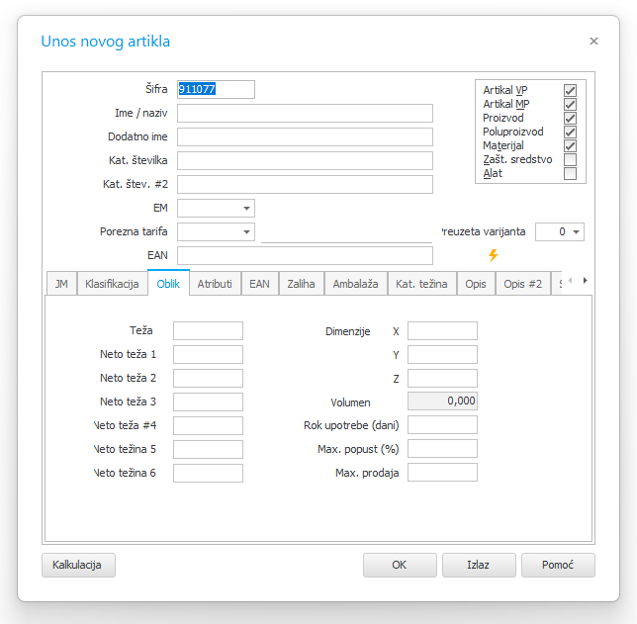
Task: Close the Unos novog artikla dialog
Action: (x=593, y=41)
